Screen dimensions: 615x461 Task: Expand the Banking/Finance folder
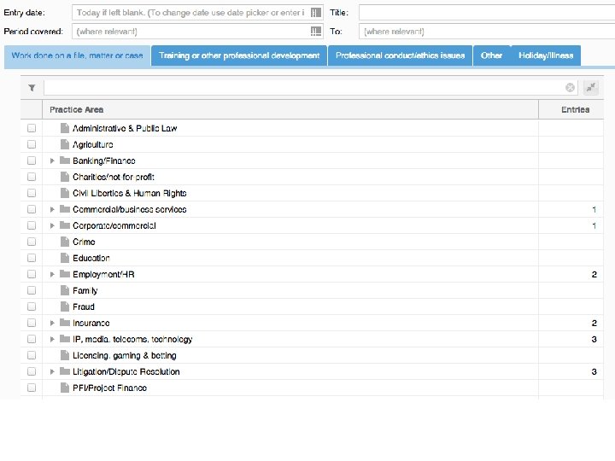(52, 160)
